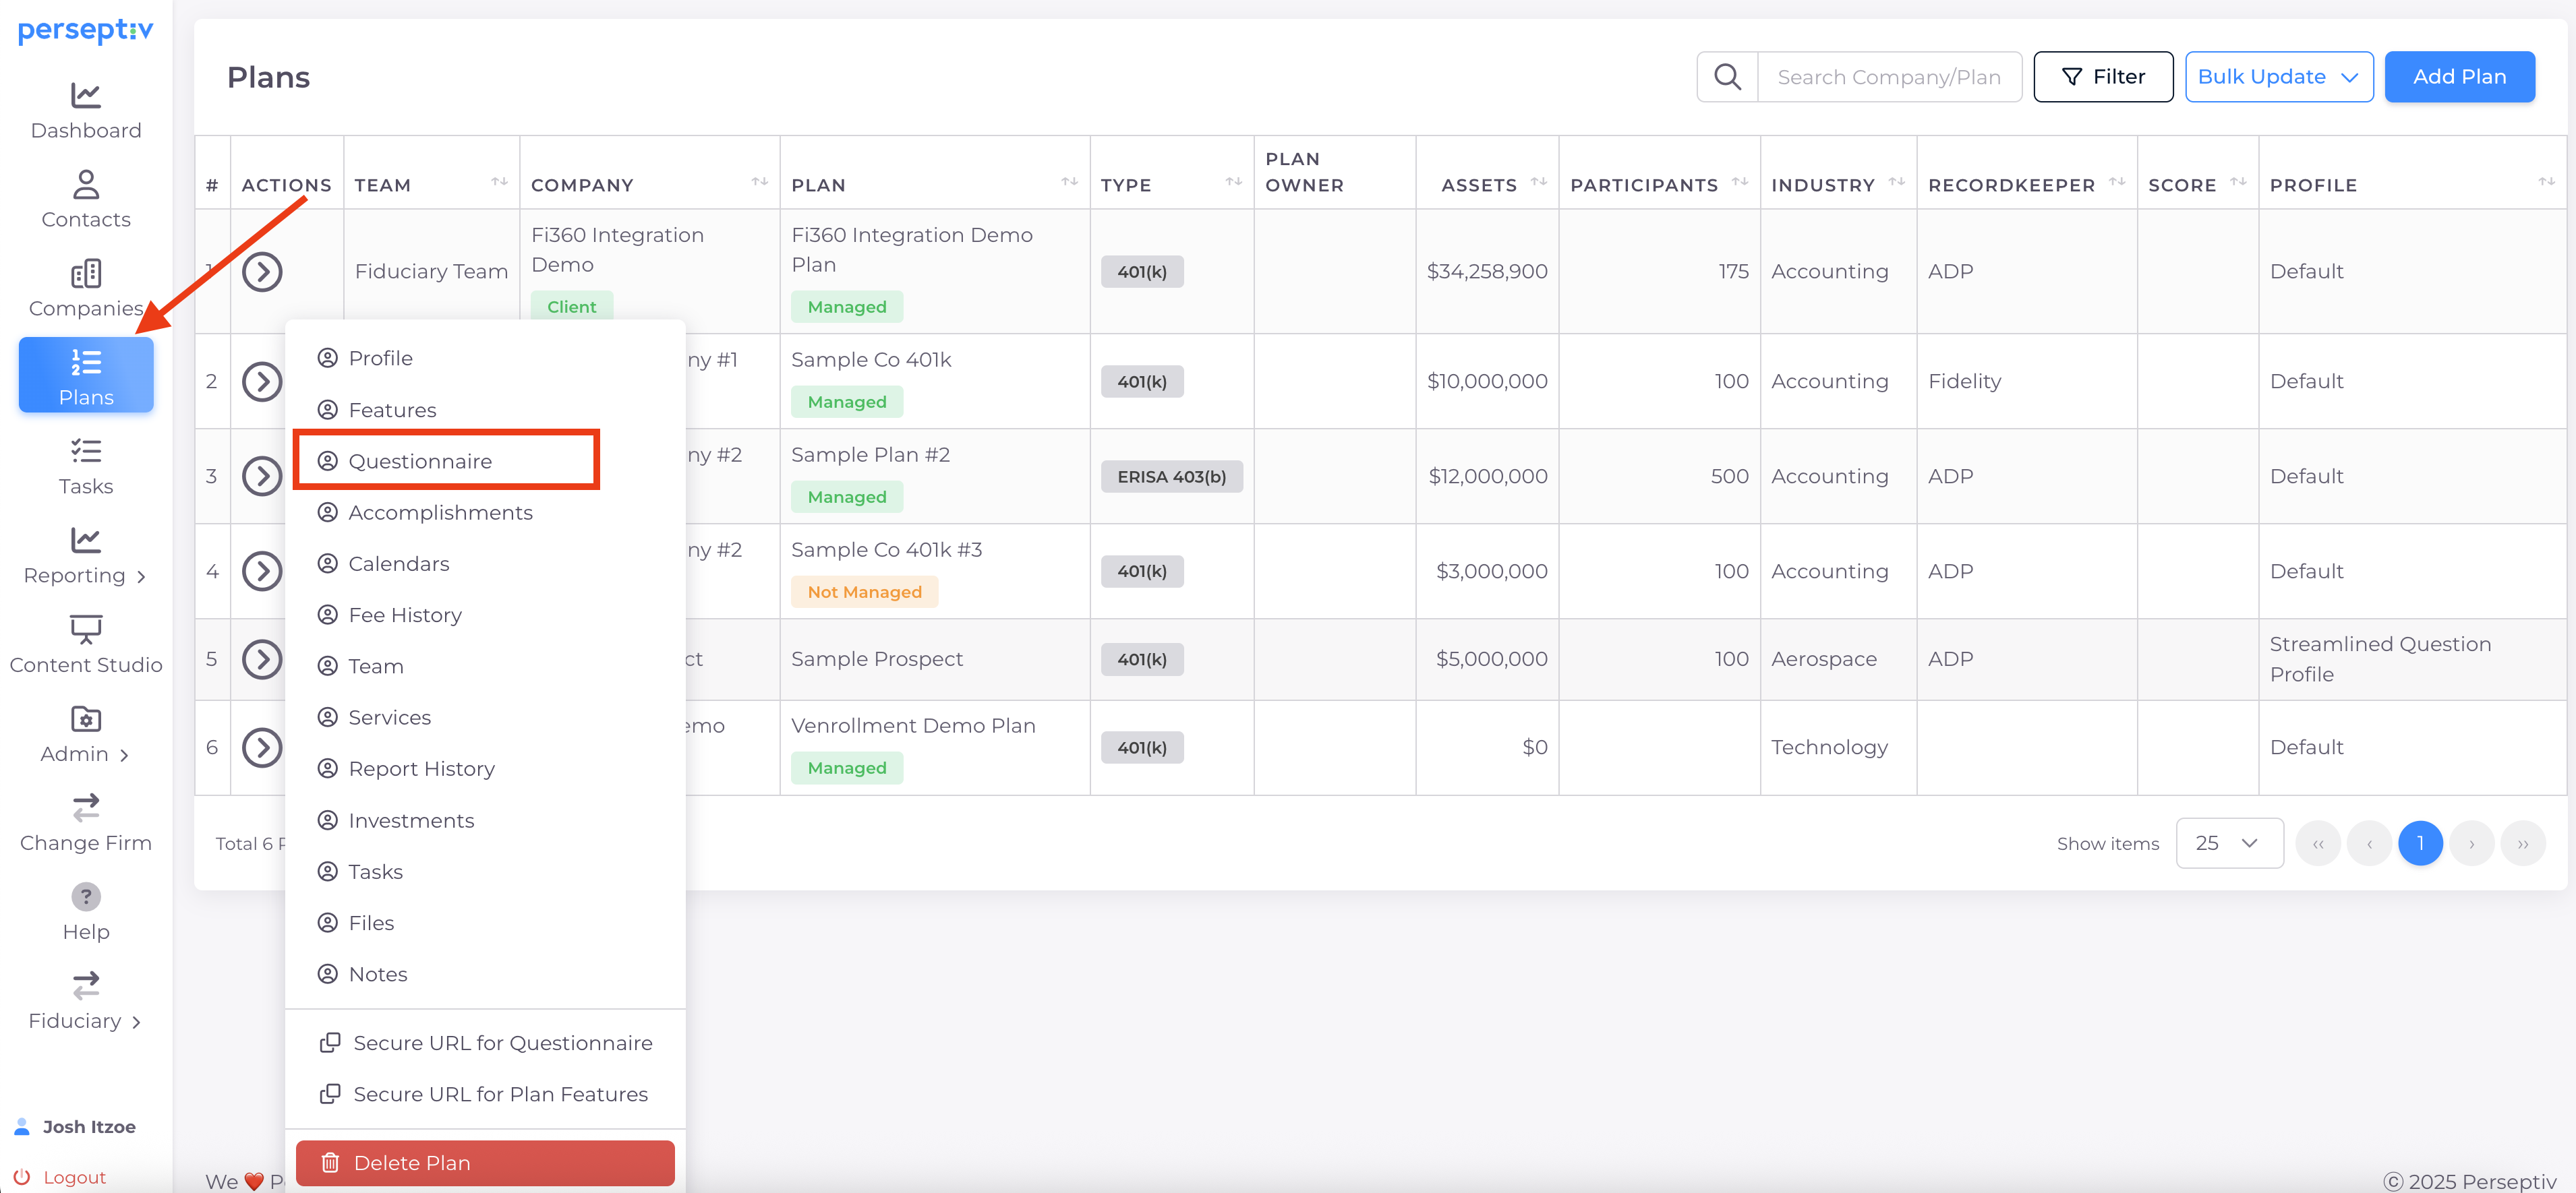Open Companies from the sidebar
Image resolution: width=2576 pixels, height=1193 pixels.
click(x=86, y=288)
